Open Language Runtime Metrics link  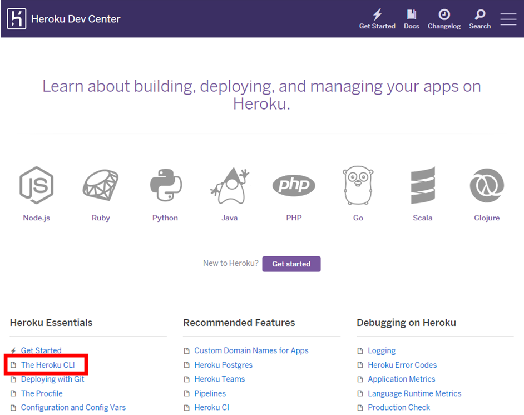click(x=414, y=393)
